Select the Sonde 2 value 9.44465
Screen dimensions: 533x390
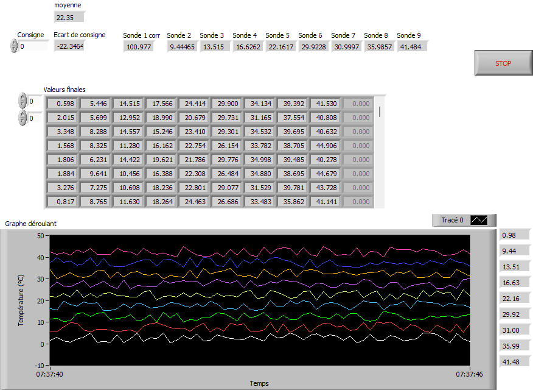click(x=182, y=47)
